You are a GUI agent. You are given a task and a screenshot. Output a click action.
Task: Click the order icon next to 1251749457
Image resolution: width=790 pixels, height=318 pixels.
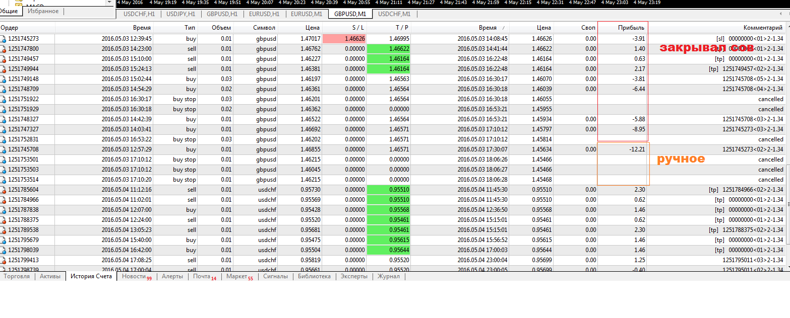[4, 59]
